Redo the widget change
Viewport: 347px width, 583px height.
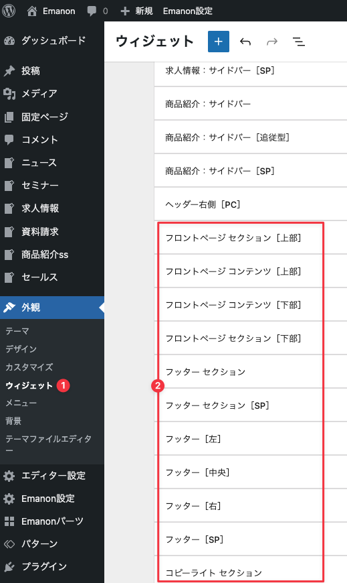(272, 42)
